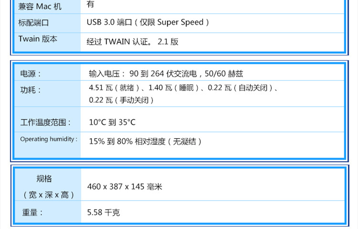Click the 有 value in Mac row
Screen dimensions: 358x229
[90, 4]
